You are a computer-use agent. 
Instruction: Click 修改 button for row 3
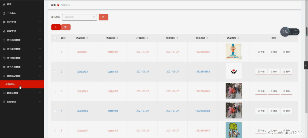[x=274, y=91]
